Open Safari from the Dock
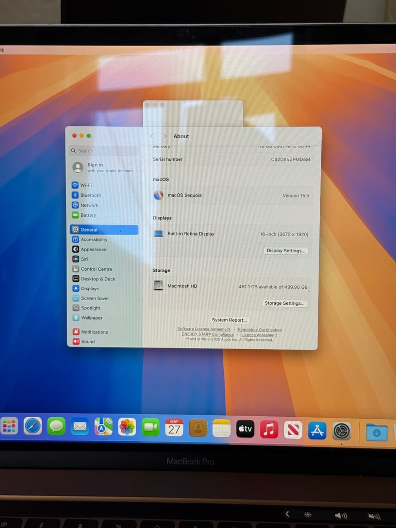396x528 pixels. click(x=32, y=426)
